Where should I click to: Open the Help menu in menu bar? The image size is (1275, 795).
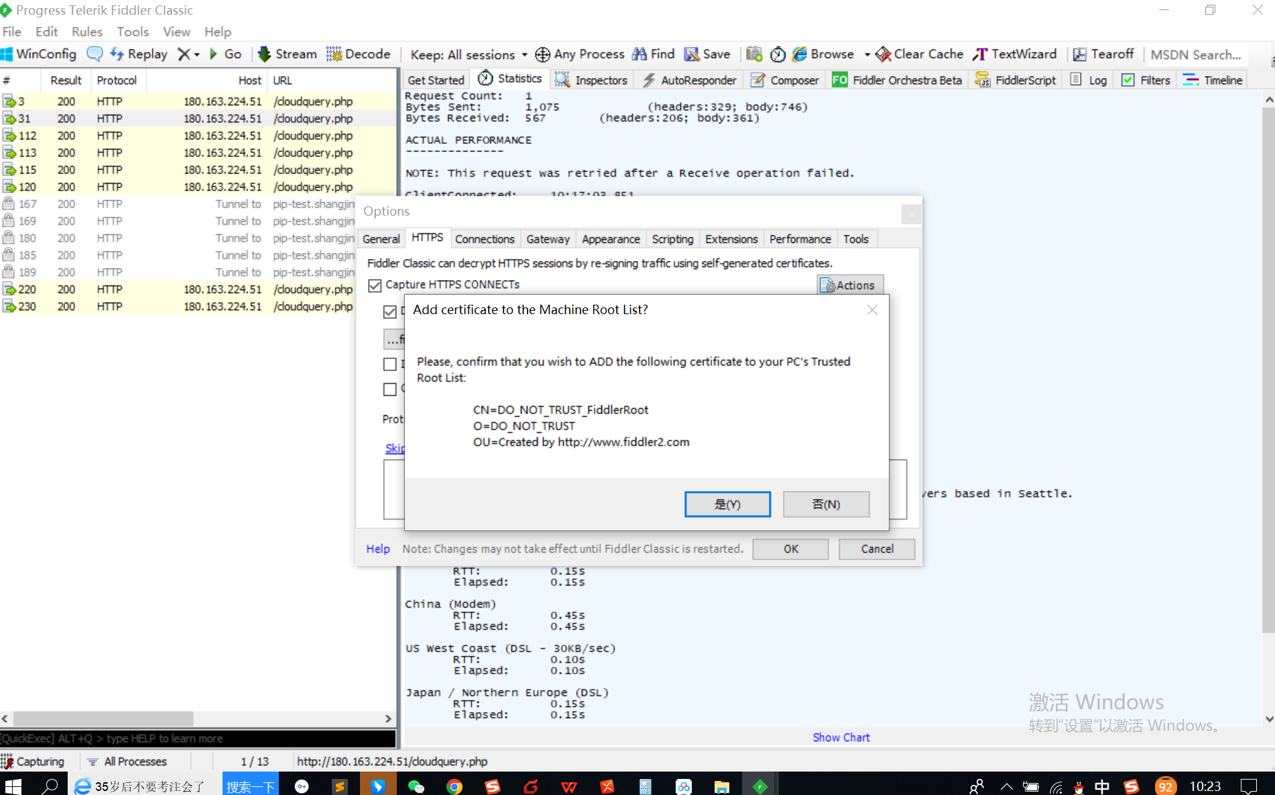[x=218, y=31]
